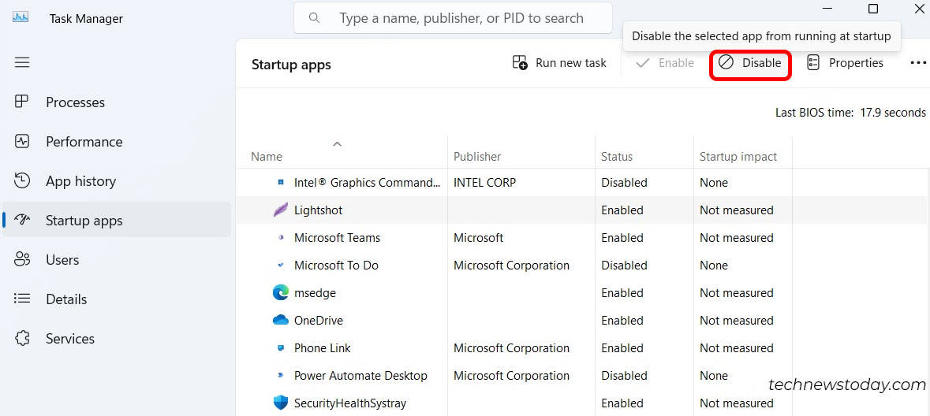Sort by the Startup impact column
Viewport: 930px width, 416px height.
(738, 157)
